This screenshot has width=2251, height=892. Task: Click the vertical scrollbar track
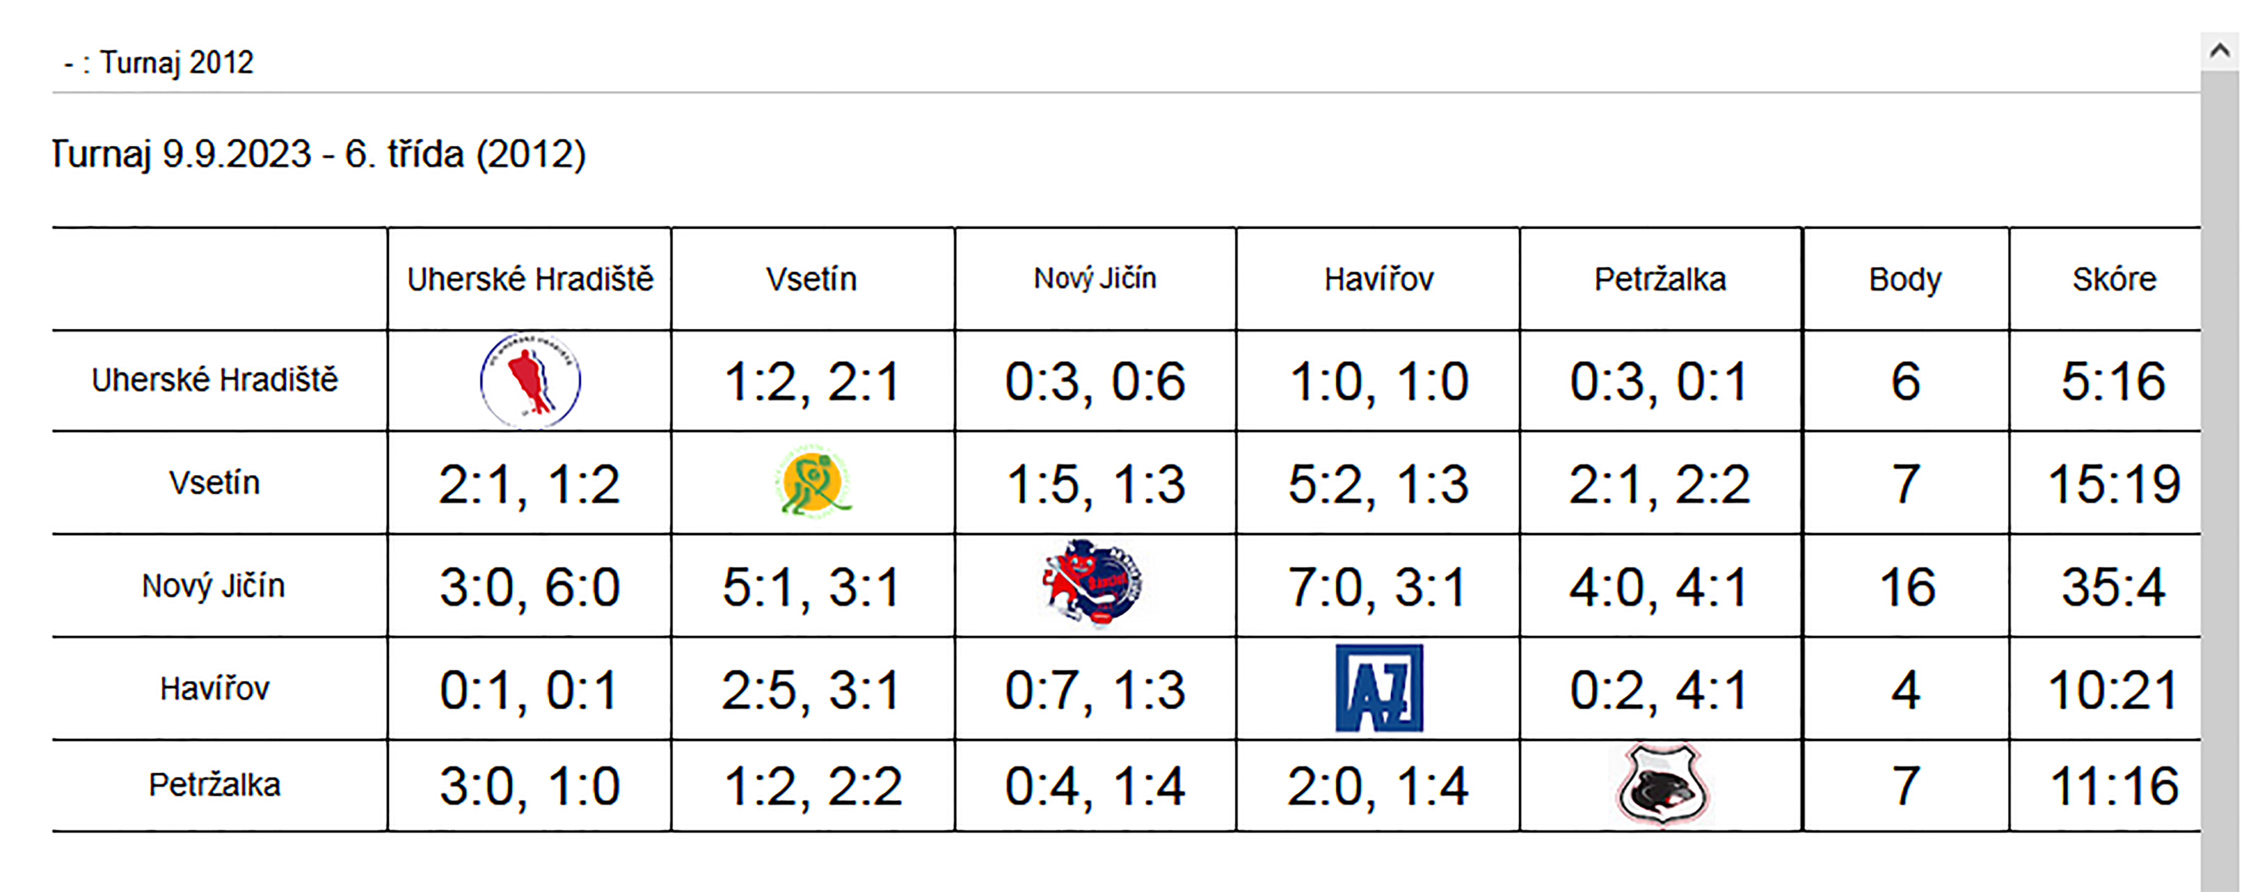click(x=2219, y=480)
